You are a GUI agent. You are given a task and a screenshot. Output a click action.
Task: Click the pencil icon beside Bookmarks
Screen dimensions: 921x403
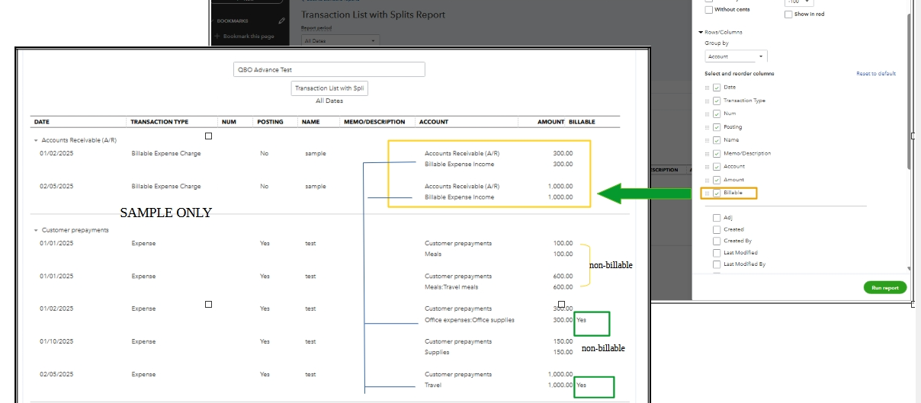pos(281,21)
